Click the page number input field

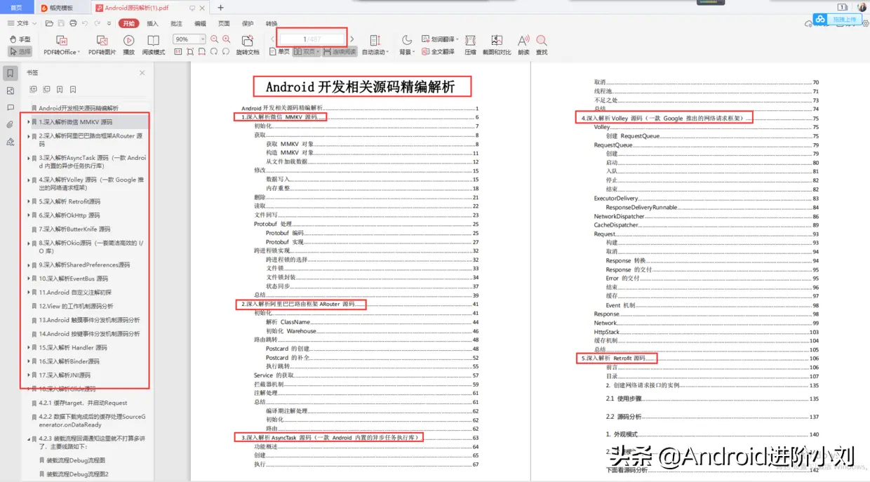click(312, 39)
